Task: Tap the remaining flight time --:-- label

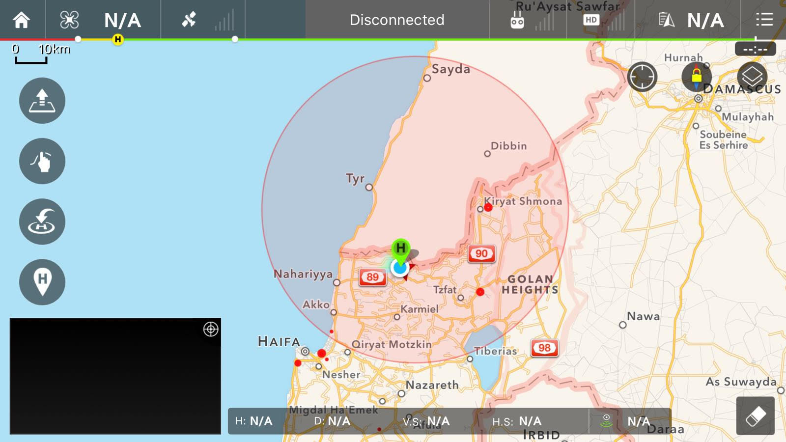Action: click(755, 49)
